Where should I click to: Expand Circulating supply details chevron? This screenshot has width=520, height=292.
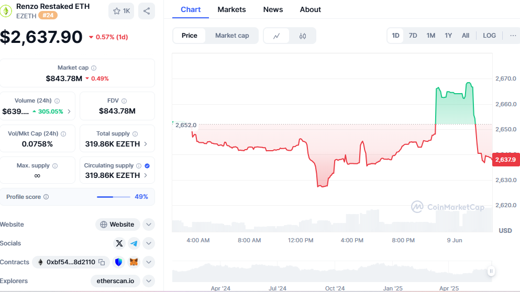click(146, 175)
